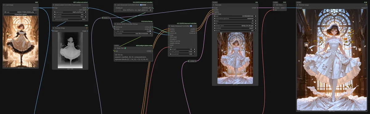Viewport: 370px width, 114px height.
Task: Increase resolution with right arrow in preprocessor
Action: [x=85, y=17]
